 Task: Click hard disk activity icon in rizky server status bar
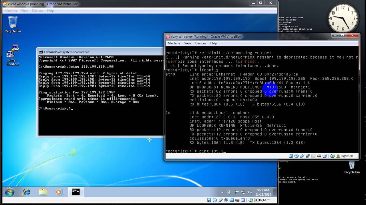[x=291, y=156]
